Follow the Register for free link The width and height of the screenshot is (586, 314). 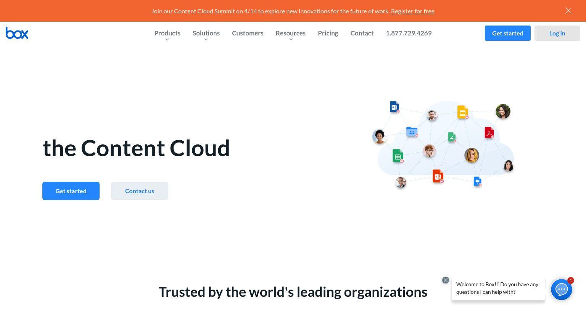tap(413, 11)
